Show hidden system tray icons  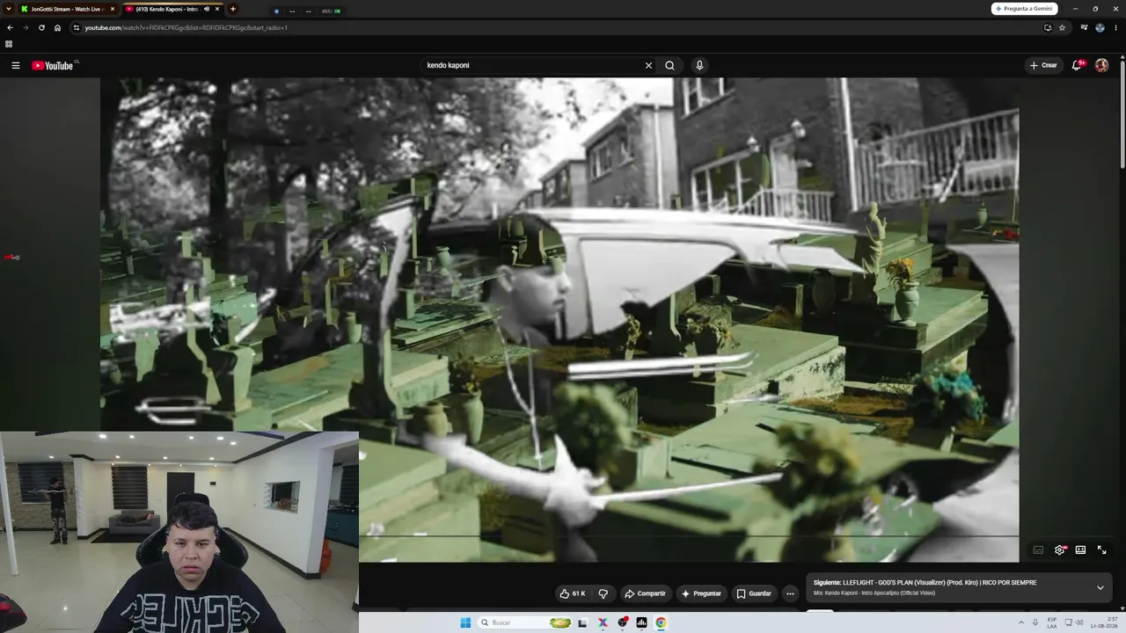point(1021,623)
